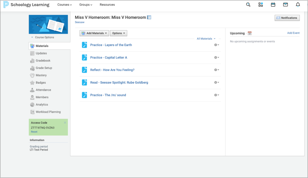Open the Courses menu
Image resolution: width=308 pixels, height=178 pixels.
(x=64, y=4)
